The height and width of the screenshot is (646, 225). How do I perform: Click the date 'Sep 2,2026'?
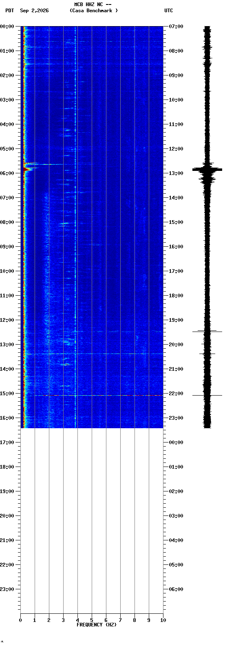point(34,11)
